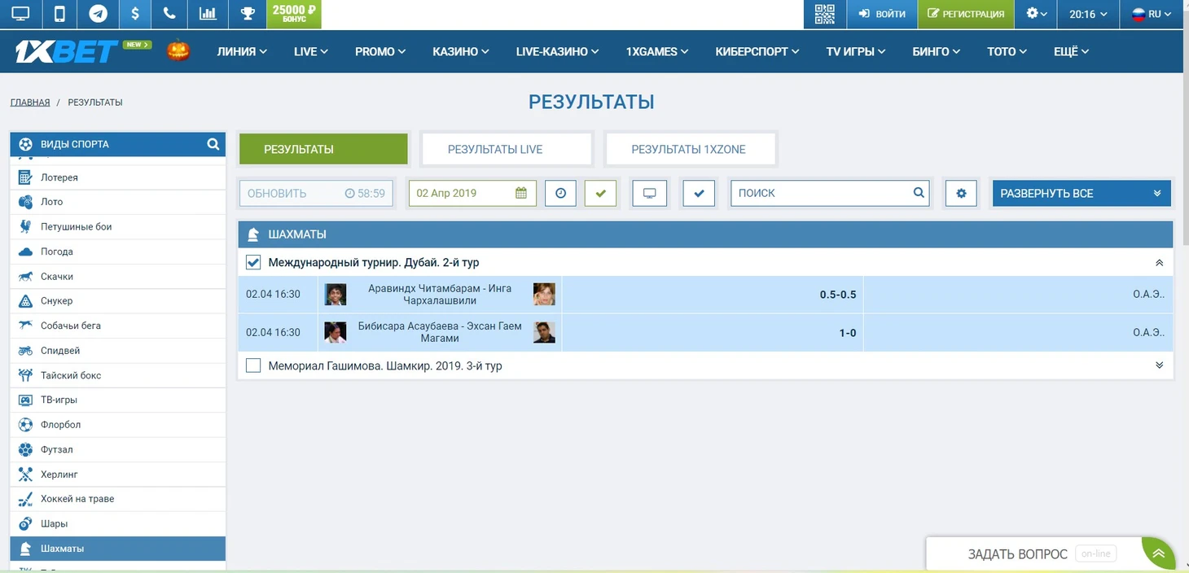Click the Telegram icon in top bar

tap(98, 14)
